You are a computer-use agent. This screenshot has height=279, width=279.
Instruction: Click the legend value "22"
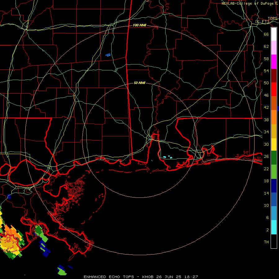pos(266,169)
